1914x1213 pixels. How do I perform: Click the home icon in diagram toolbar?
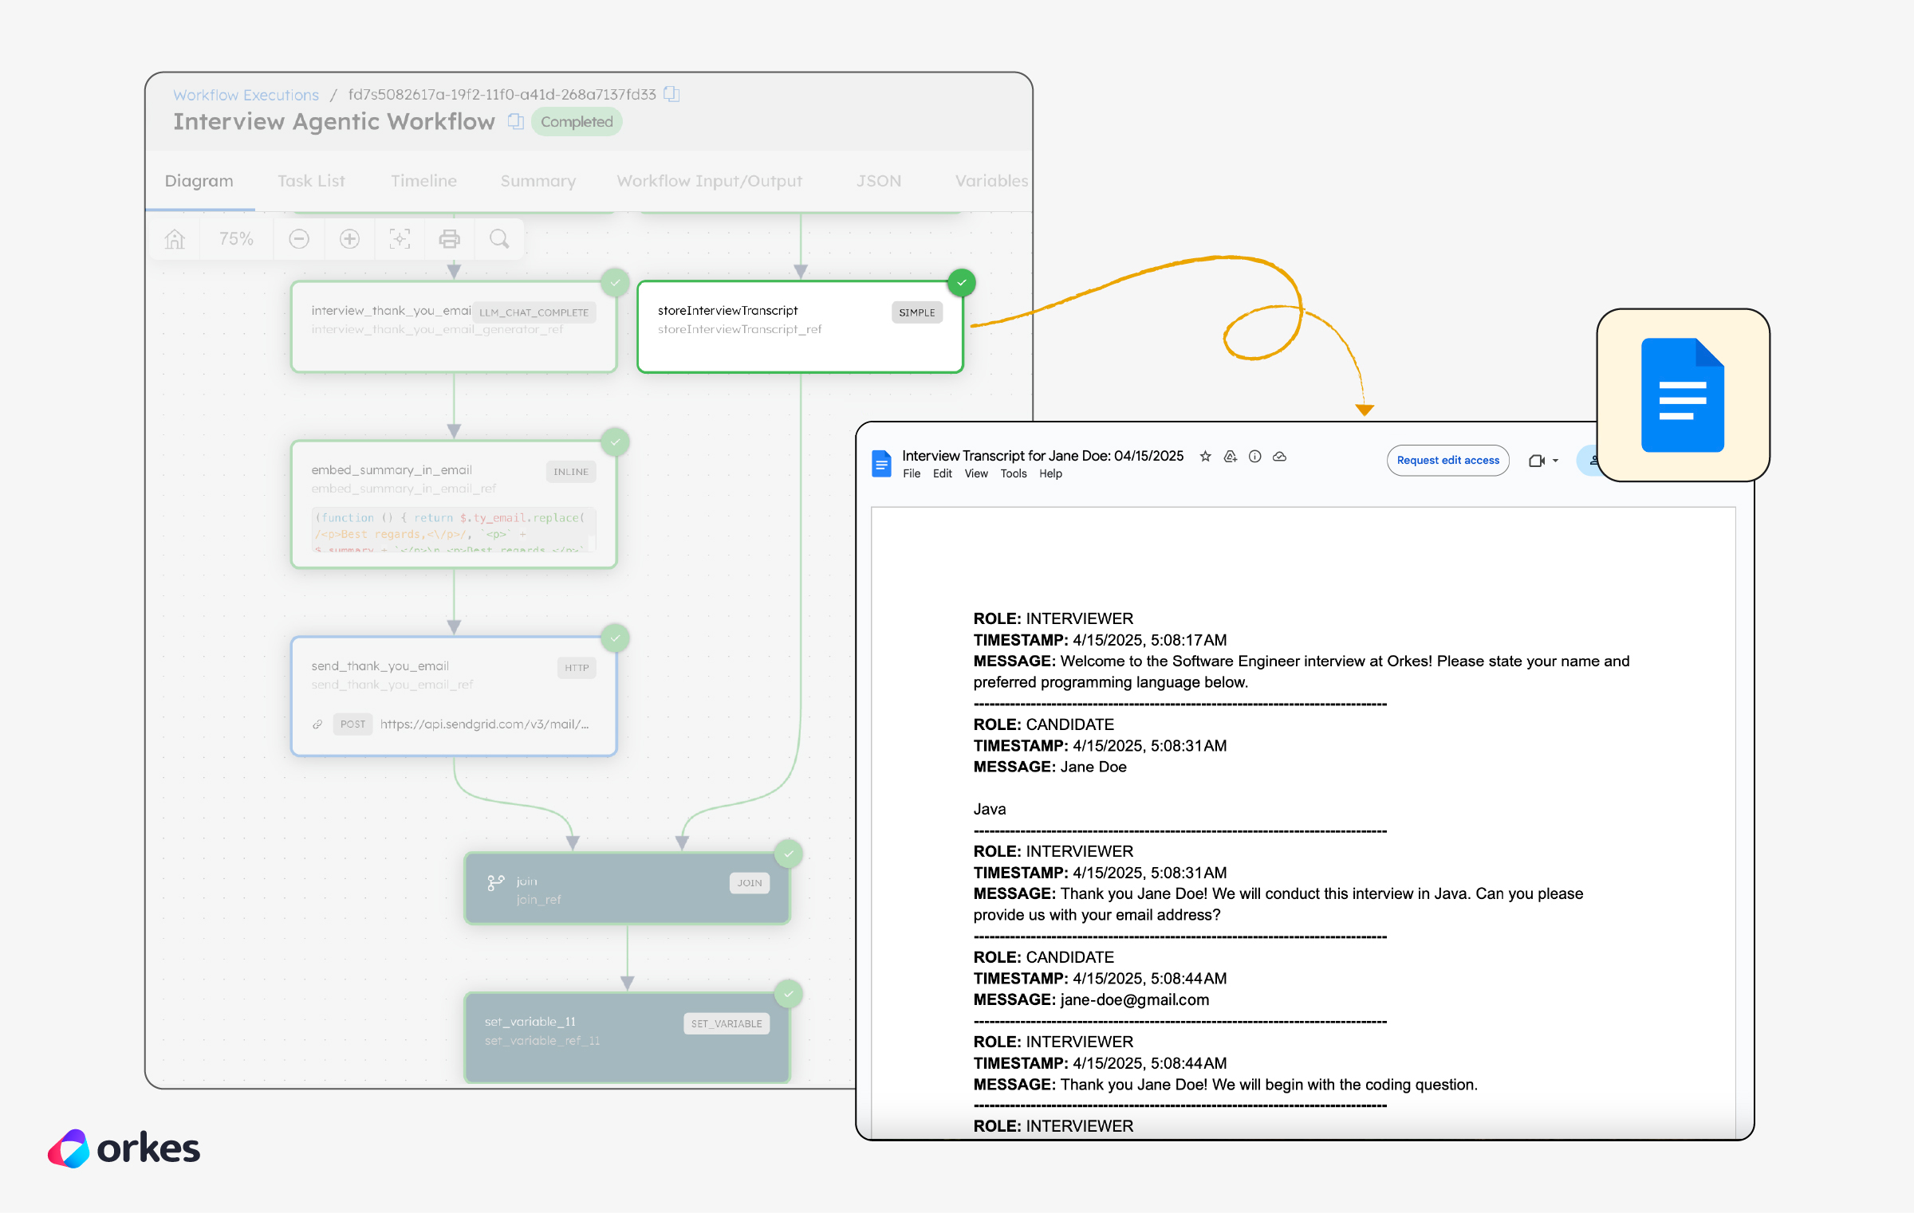(175, 239)
